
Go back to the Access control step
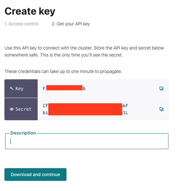pos(22,24)
